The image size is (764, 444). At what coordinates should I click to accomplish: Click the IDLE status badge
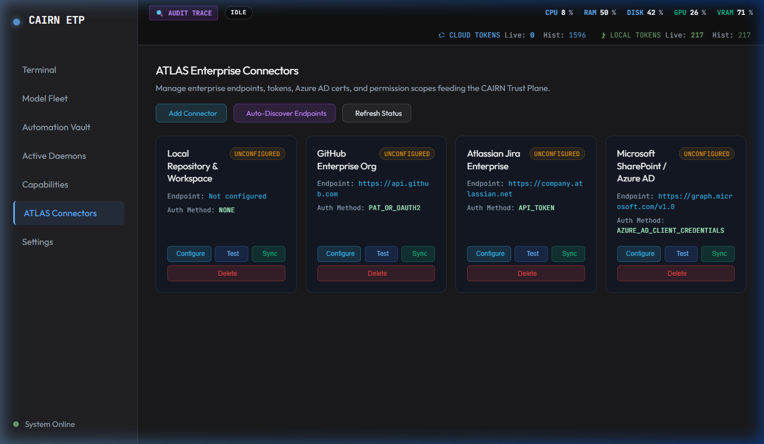(x=238, y=13)
